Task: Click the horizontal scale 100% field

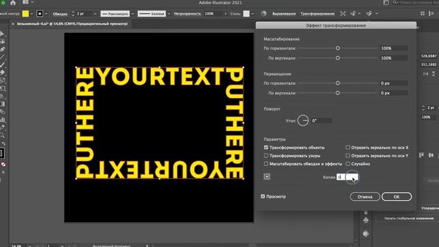Action: click(394, 48)
